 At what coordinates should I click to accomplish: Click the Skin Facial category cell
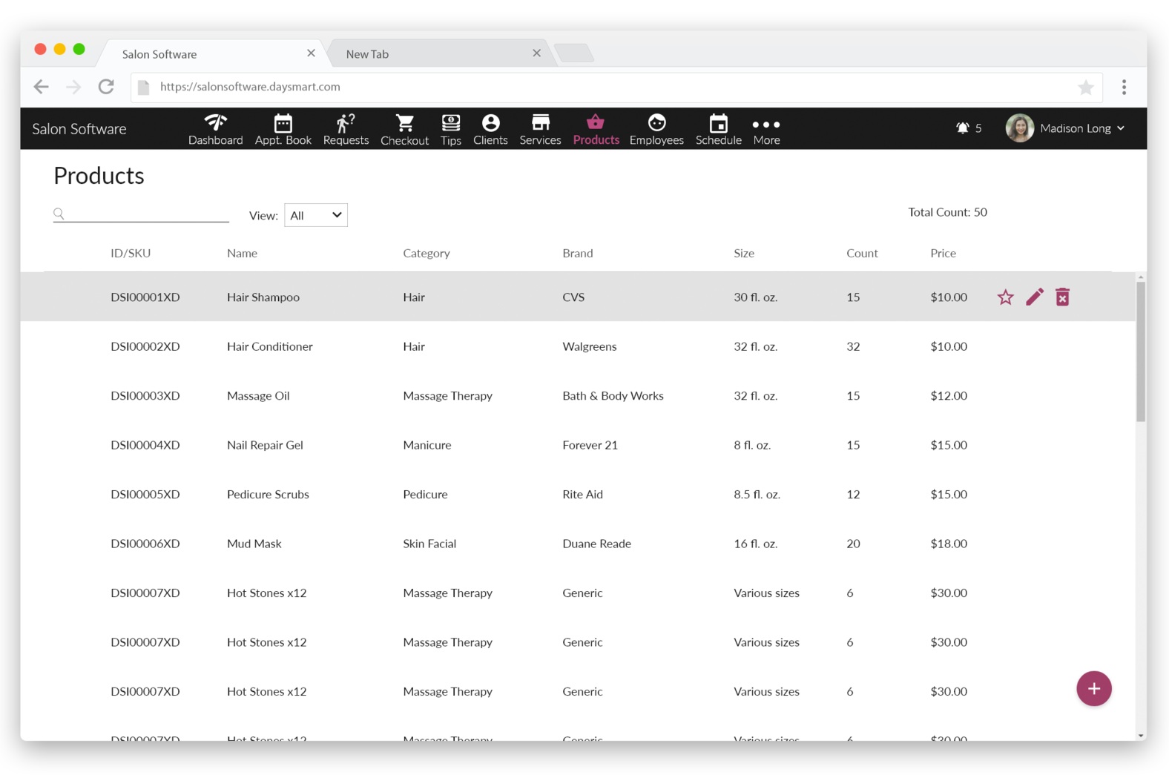(429, 544)
